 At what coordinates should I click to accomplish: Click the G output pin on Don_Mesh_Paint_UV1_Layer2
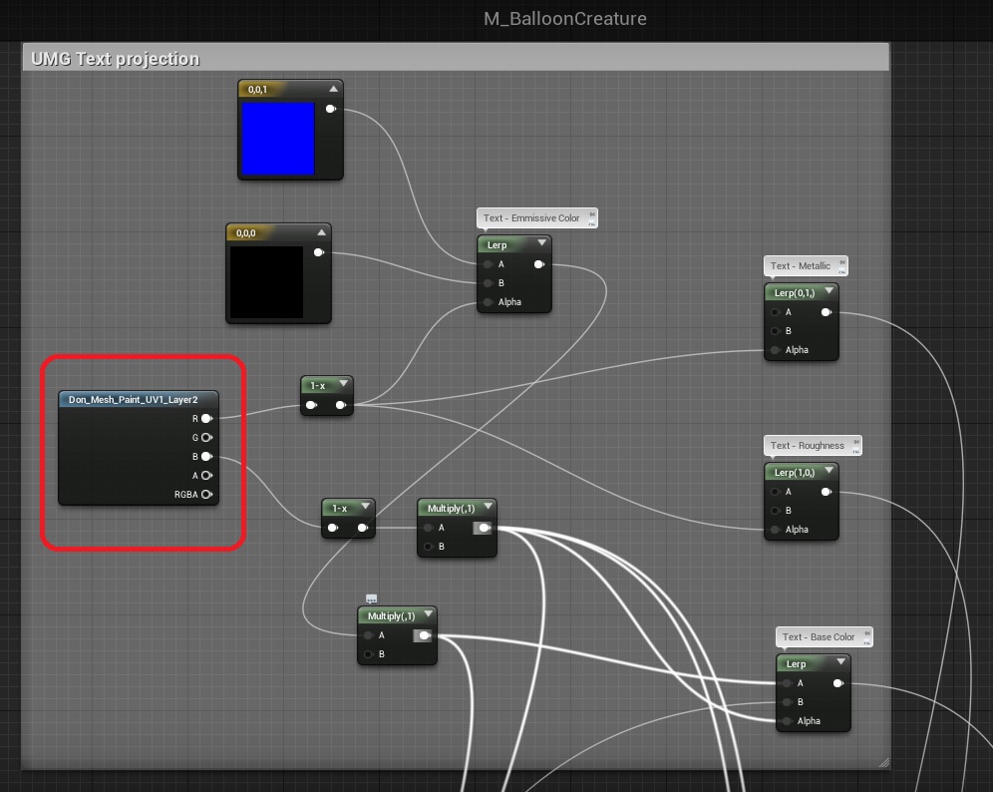(206, 437)
